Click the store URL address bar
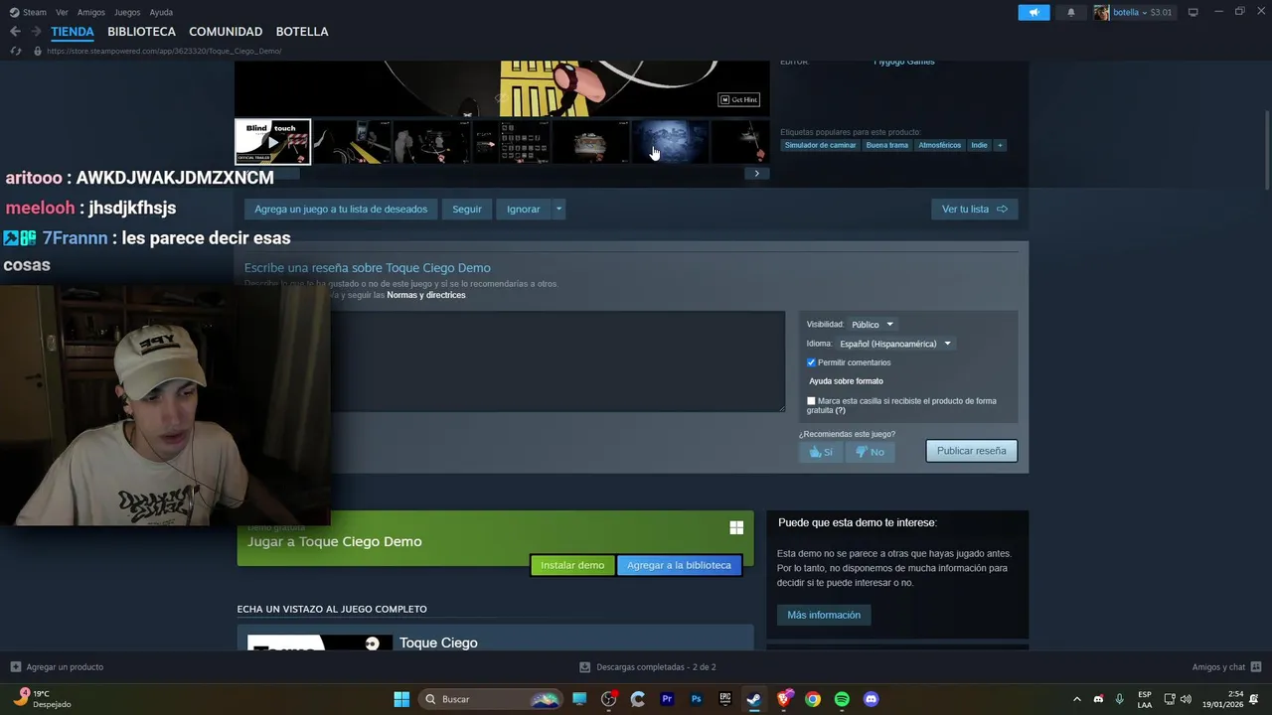 (164, 51)
